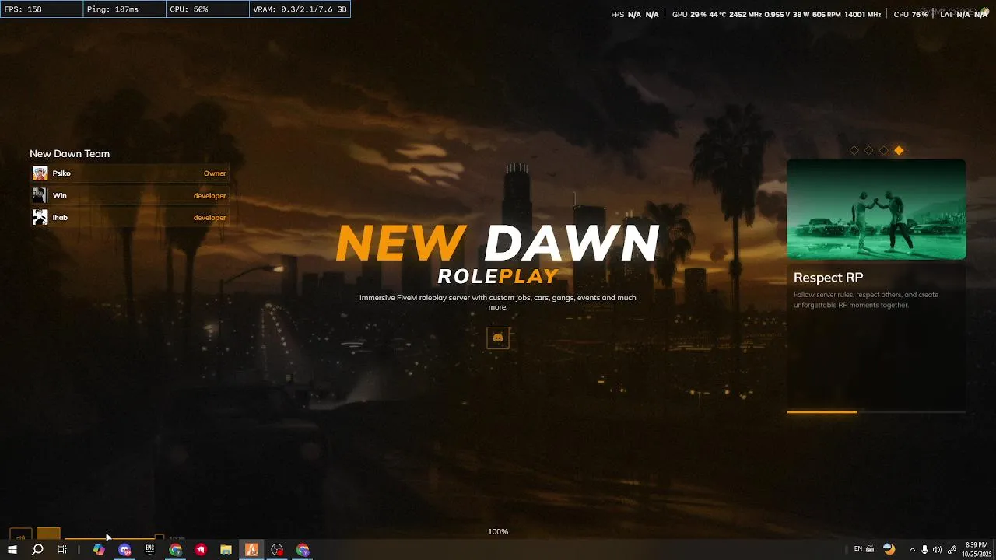Click the New Dawn Team heading

coord(69,154)
